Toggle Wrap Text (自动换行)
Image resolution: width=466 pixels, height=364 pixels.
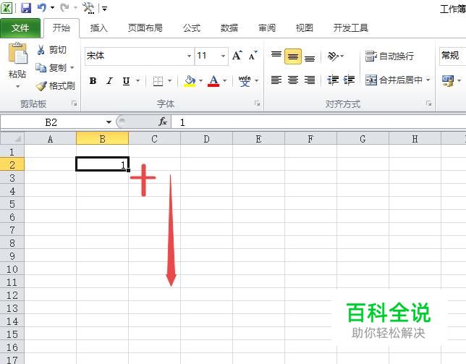click(x=389, y=56)
